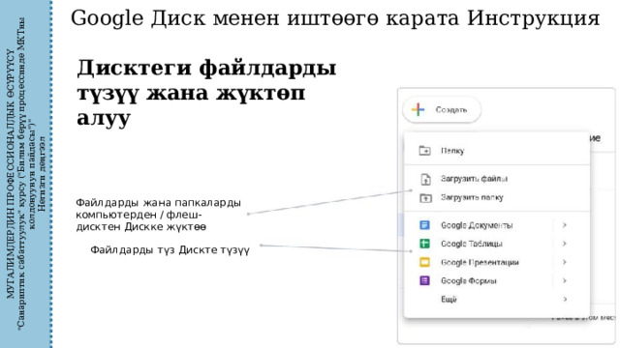Viewport: 620px width, 348px height.
Task: Expand the Ещё submenu arrow
Action: click(565, 299)
